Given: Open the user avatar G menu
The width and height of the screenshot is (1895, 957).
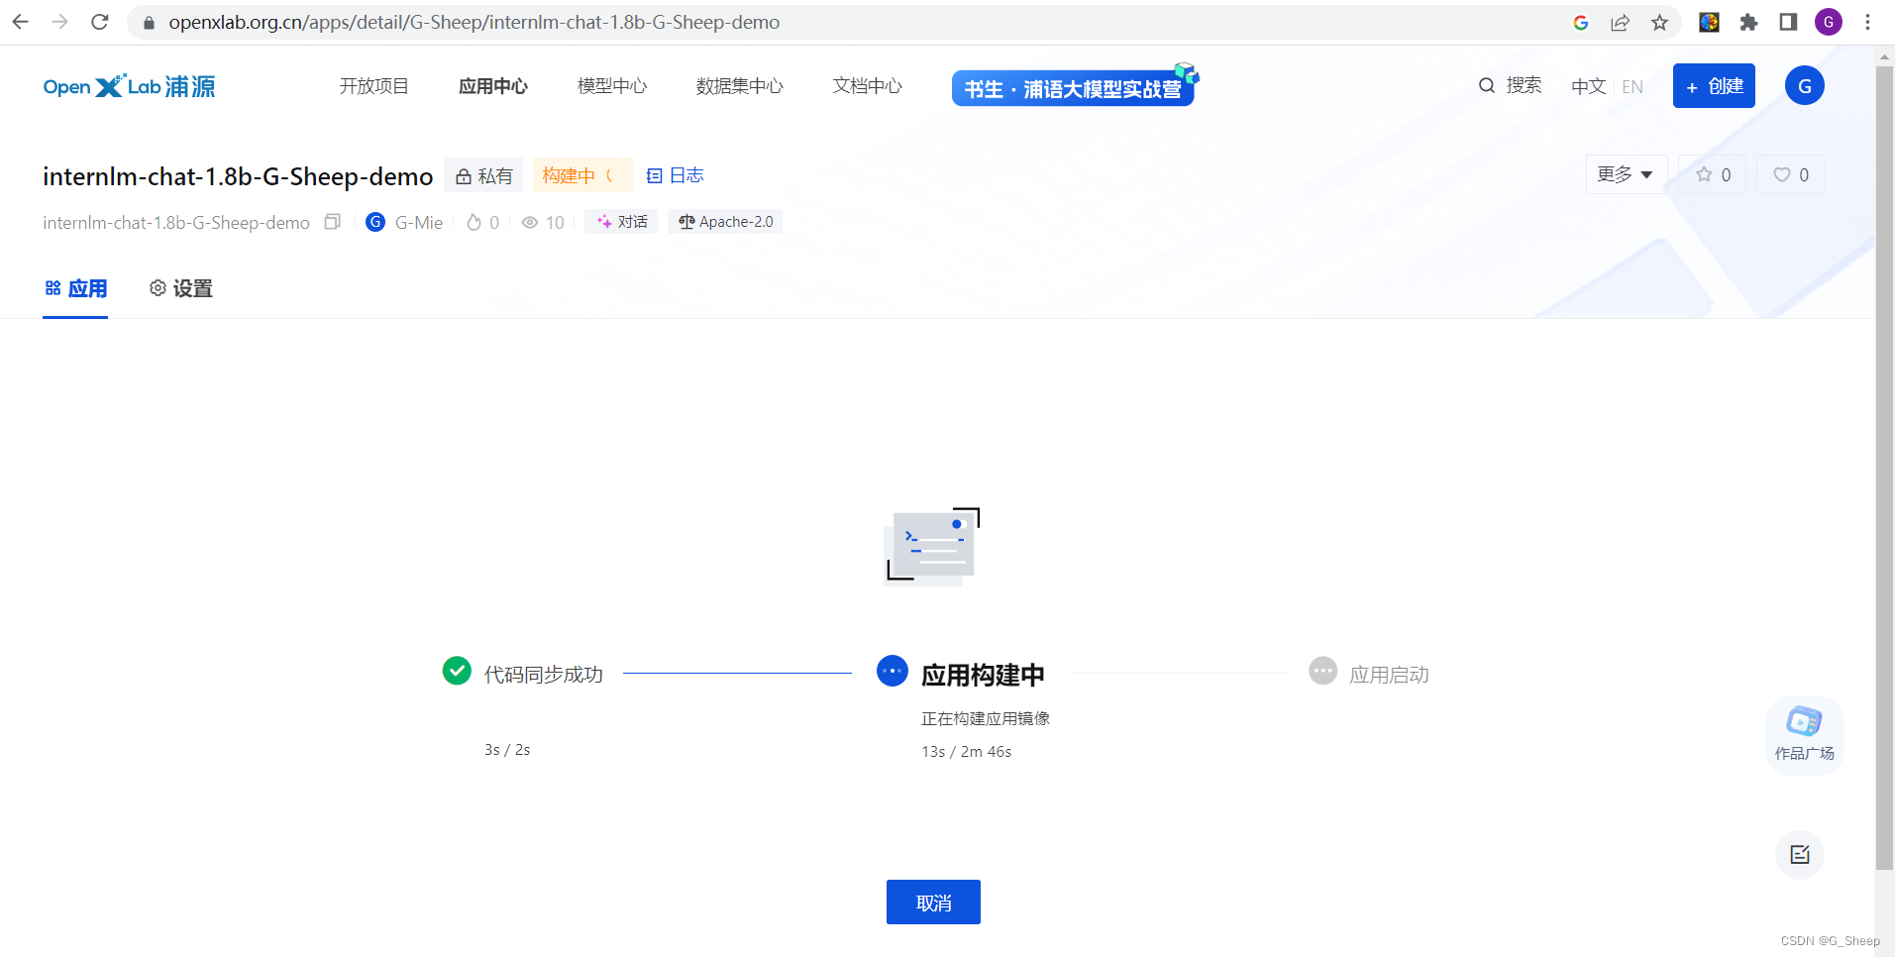Looking at the screenshot, I should [1805, 86].
